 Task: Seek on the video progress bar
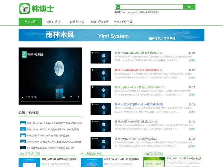(x=50, y=101)
